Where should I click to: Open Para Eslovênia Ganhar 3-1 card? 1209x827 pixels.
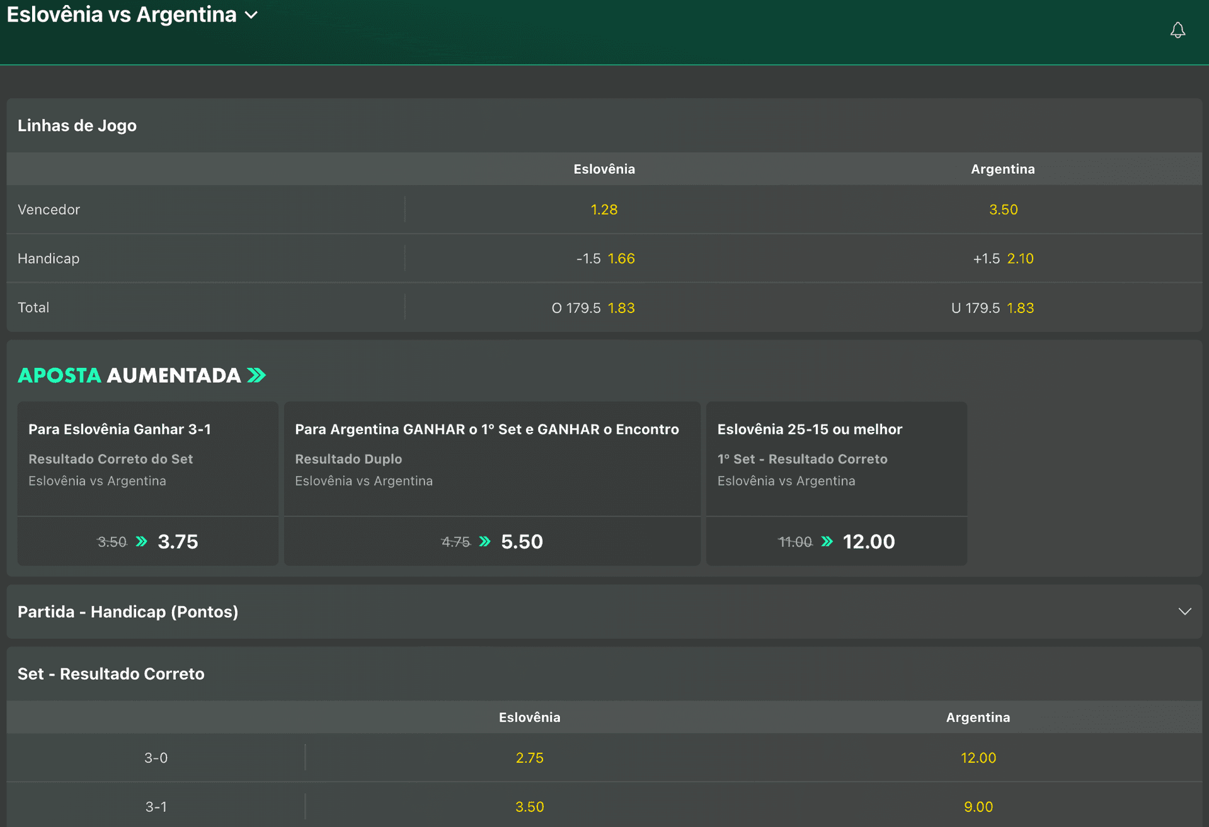[147, 459]
